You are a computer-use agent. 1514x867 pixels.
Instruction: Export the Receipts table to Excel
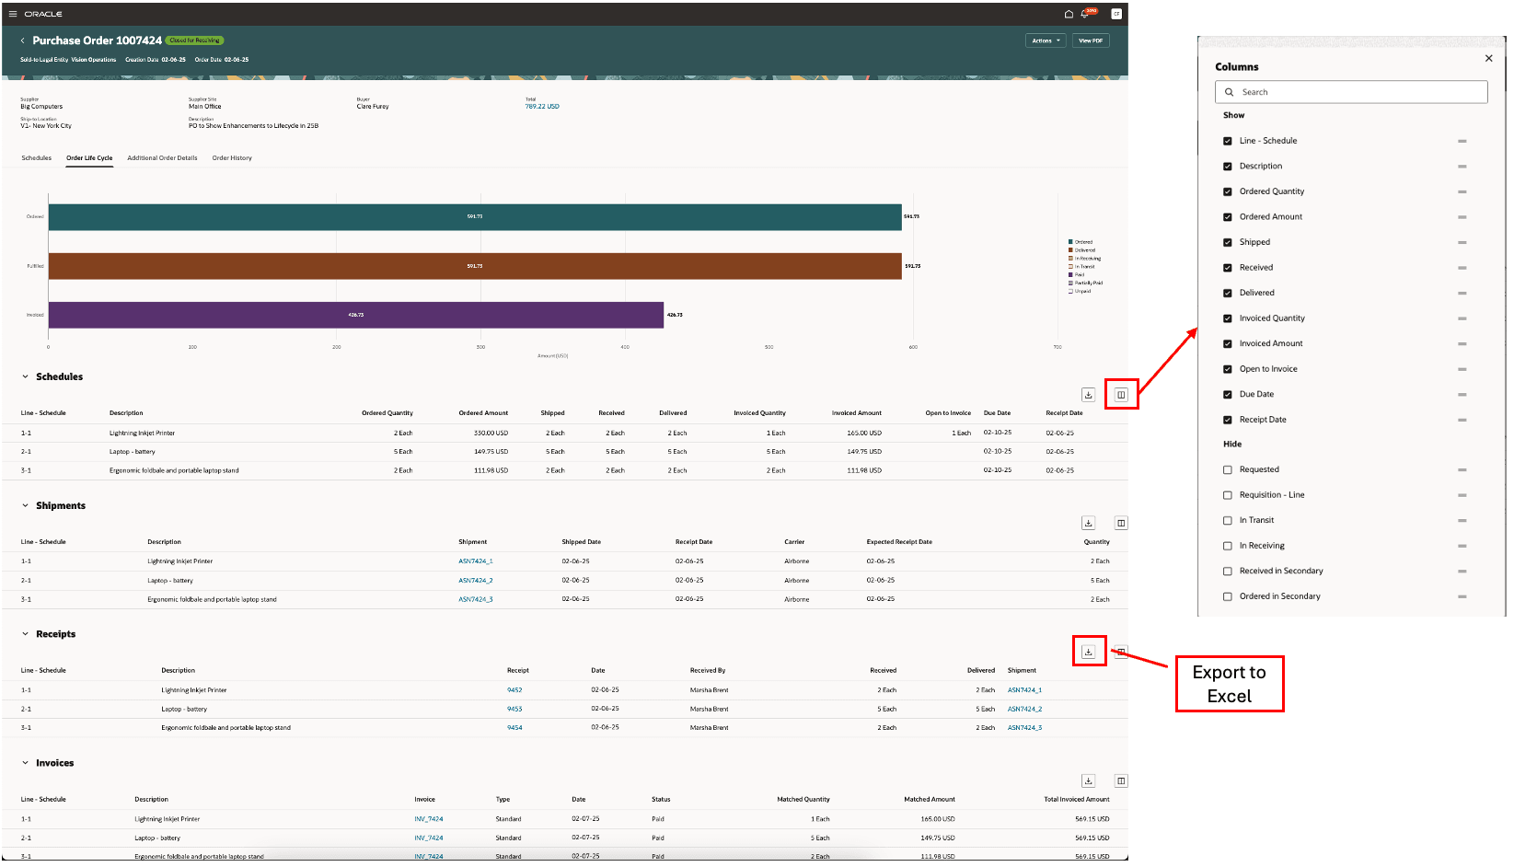[x=1089, y=651]
